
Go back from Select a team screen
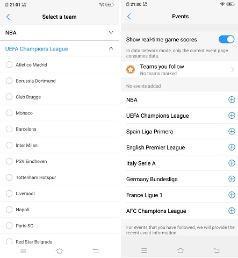pyautogui.click(x=8, y=17)
